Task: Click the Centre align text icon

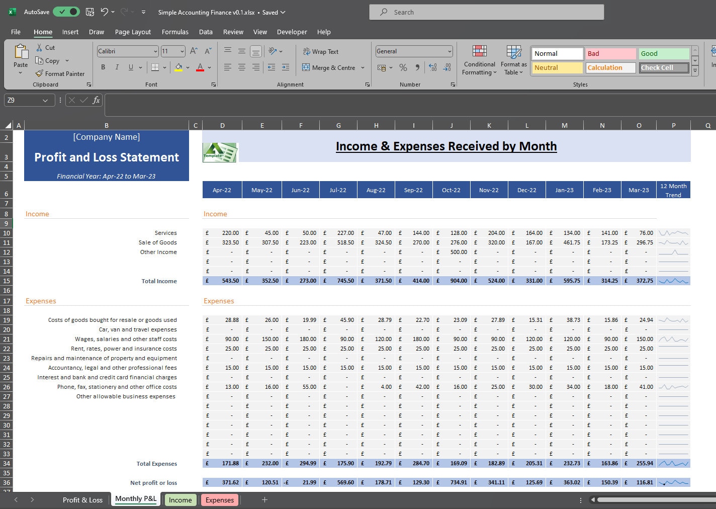Action: (x=242, y=67)
